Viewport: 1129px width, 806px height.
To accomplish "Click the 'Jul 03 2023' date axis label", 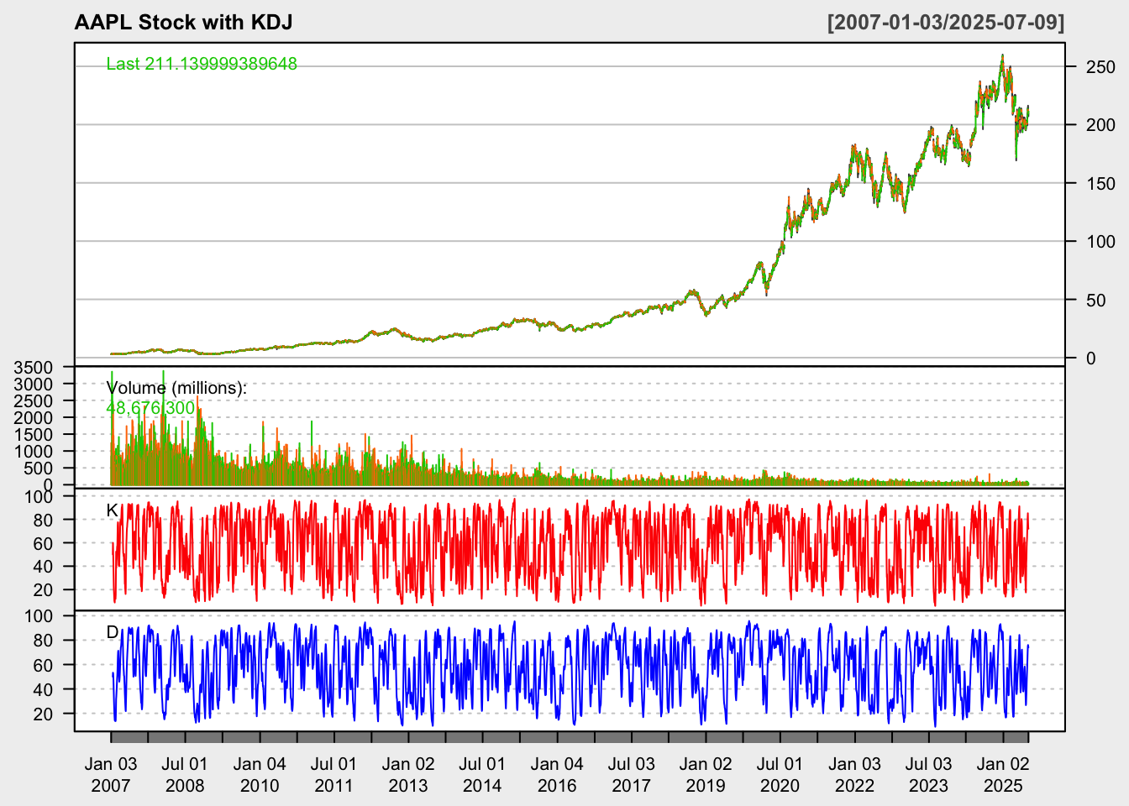I will click(928, 775).
